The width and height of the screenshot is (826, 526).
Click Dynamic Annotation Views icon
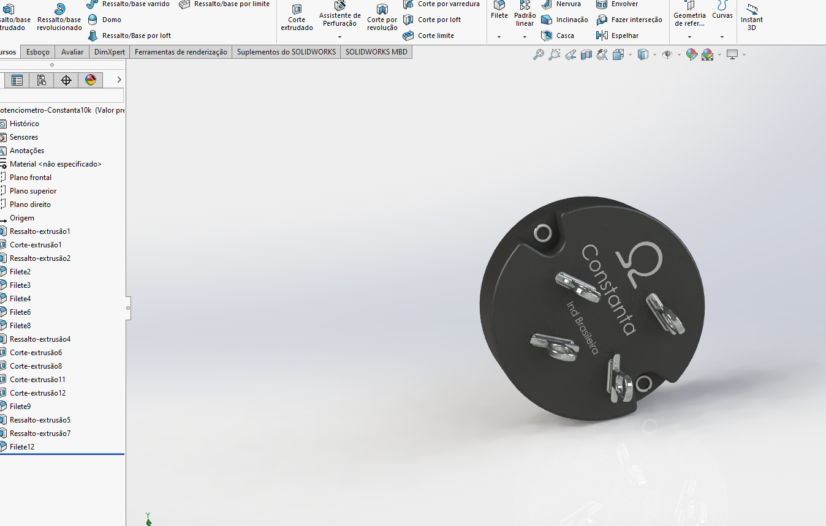(x=602, y=55)
